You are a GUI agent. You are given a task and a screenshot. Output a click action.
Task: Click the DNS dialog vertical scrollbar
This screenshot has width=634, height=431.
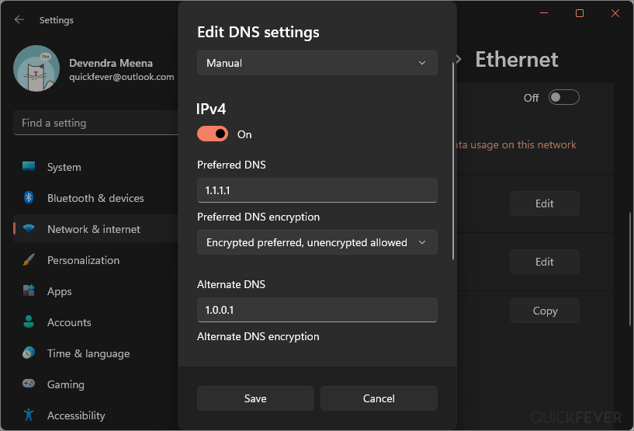(x=453, y=161)
